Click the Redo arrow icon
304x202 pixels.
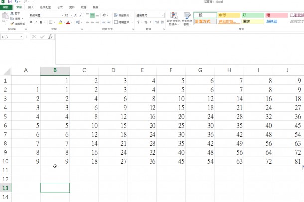[25, 2]
